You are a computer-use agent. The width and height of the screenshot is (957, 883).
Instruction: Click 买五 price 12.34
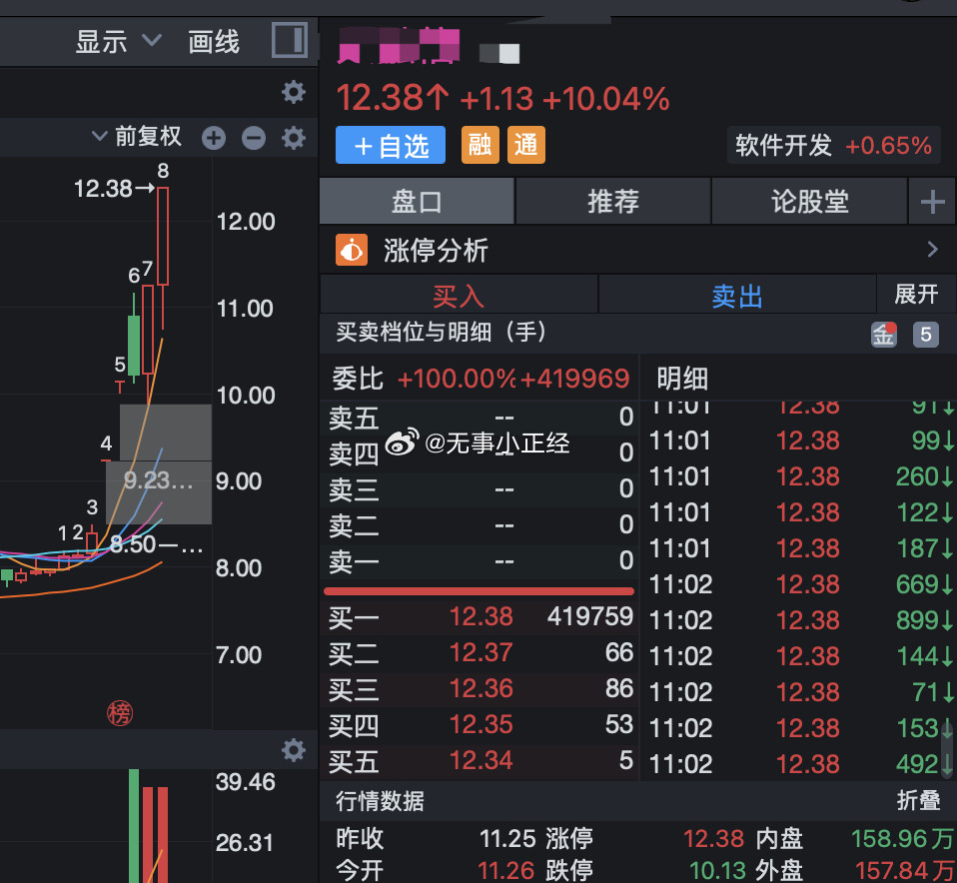pyautogui.click(x=480, y=760)
